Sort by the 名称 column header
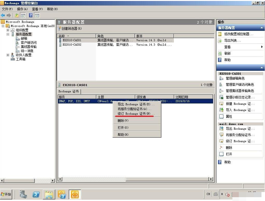 click(x=76, y=36)
